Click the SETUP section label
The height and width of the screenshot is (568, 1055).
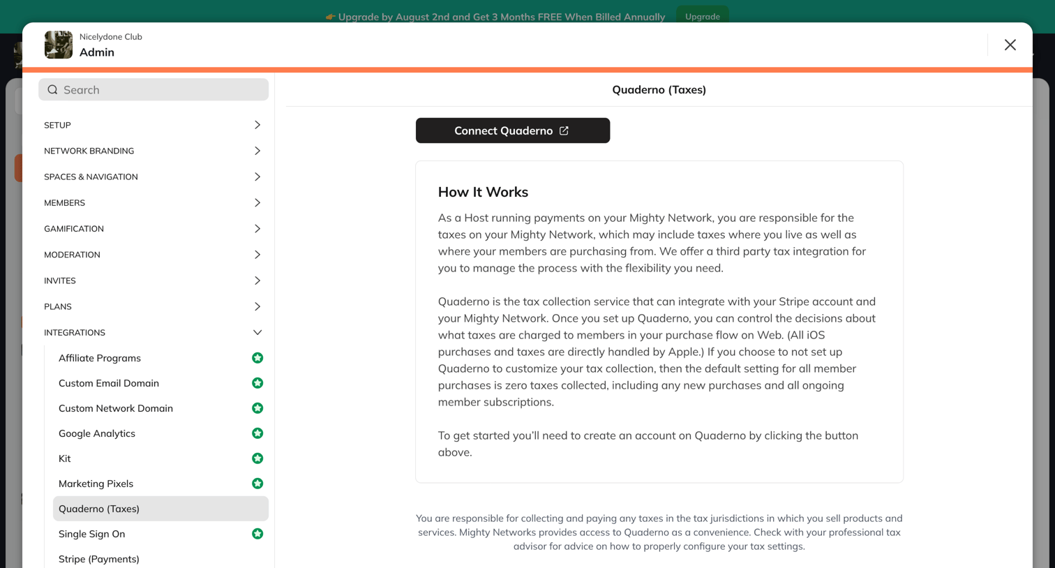[x=57, y=125]
